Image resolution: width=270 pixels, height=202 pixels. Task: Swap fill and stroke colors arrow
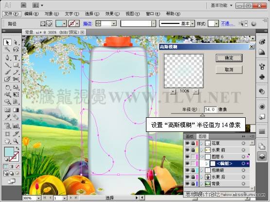18,148
